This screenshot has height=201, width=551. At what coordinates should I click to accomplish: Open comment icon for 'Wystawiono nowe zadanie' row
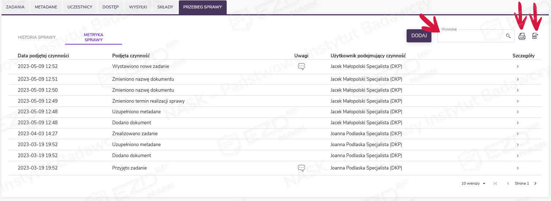tap(301, 67)
